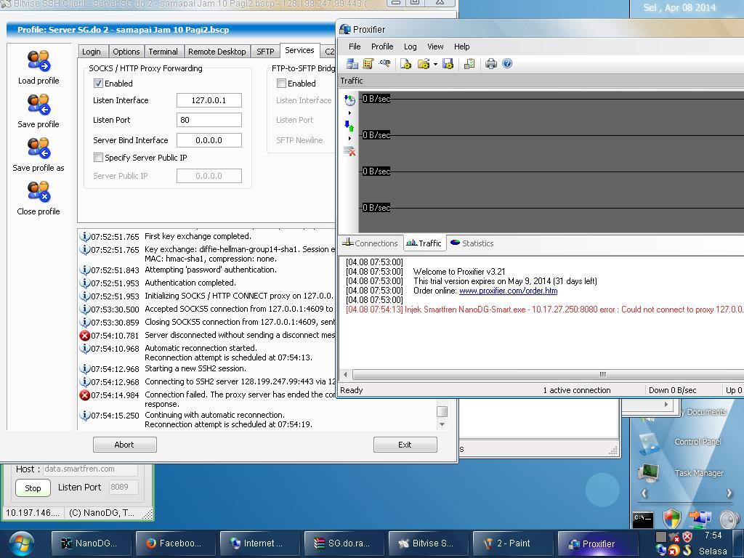Open Proxifier help question mark icon
This screenshot has height=558, width=744.
tap(507, 64)
